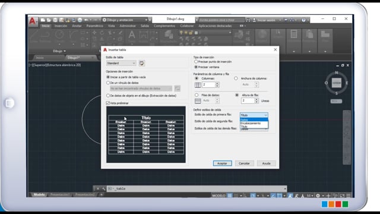Click the Help question mark icon in title bar
Image resolution: width=380 pixels, height=214 pixels.
303,20
